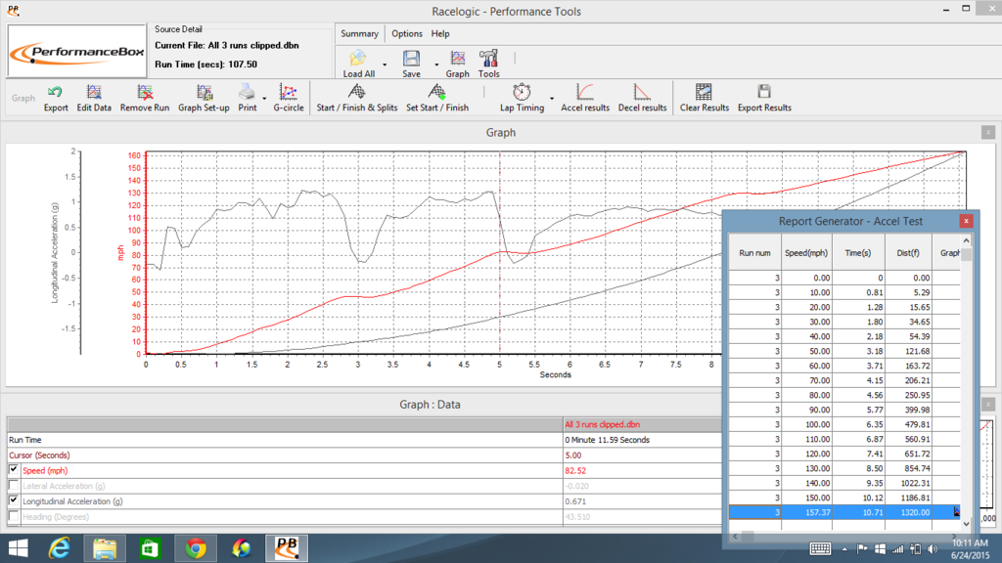Click the Load All icon
This screenshot has width=1002, height=563.
tap(358, 64)
